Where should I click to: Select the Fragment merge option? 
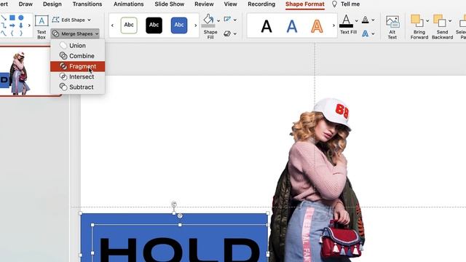point(78,66)
